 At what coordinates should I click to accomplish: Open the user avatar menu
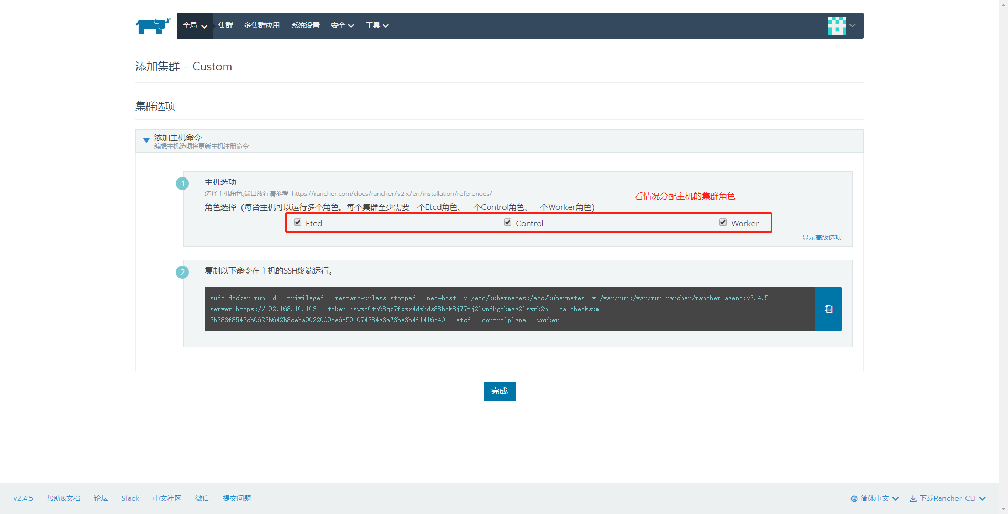(x=837, y=25)
